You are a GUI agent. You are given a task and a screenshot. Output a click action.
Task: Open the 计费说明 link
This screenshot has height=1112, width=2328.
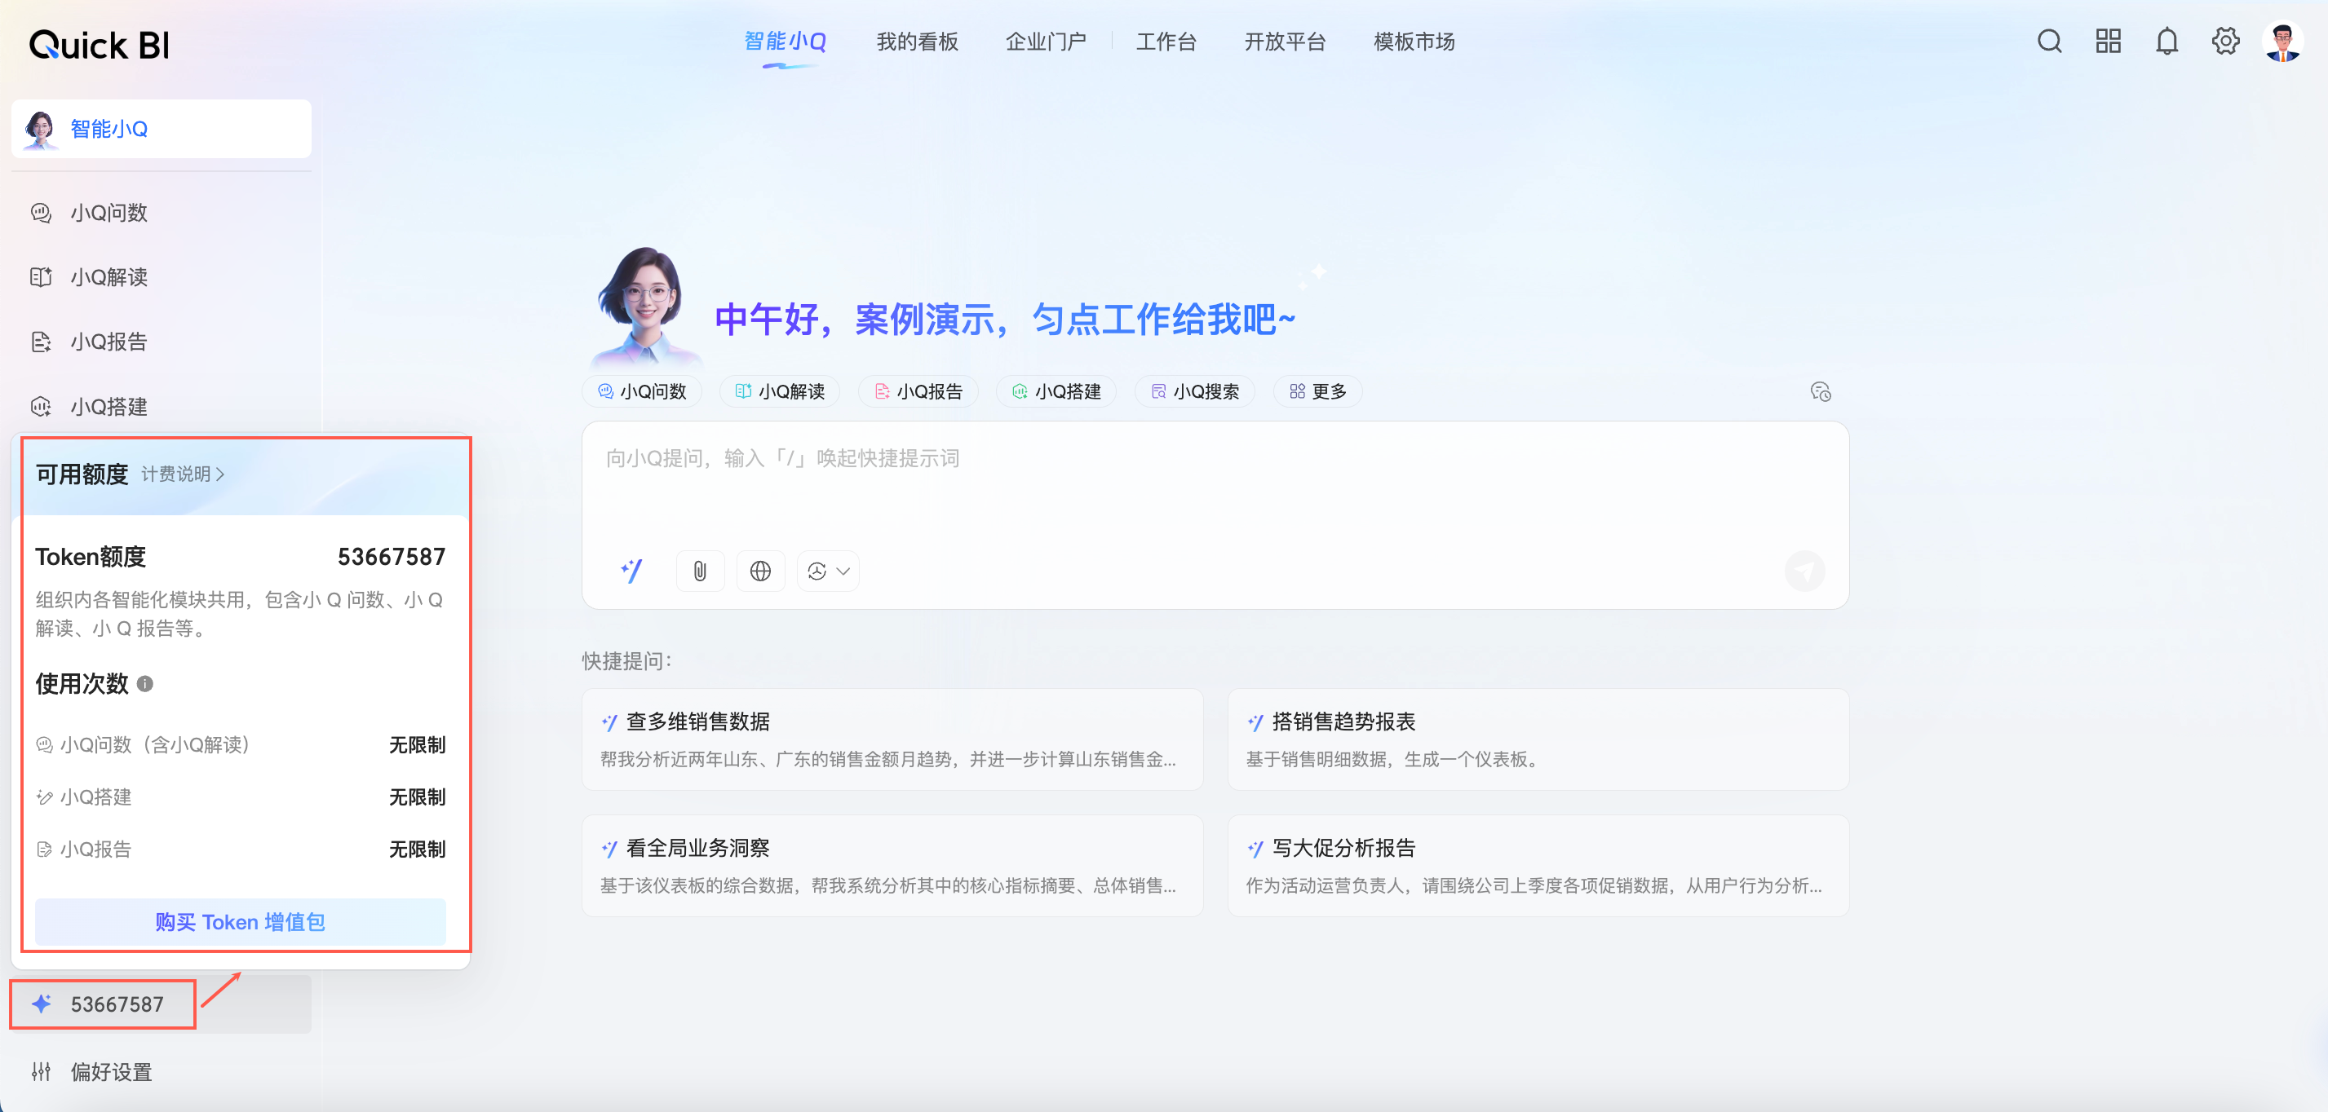pos(183,474)
